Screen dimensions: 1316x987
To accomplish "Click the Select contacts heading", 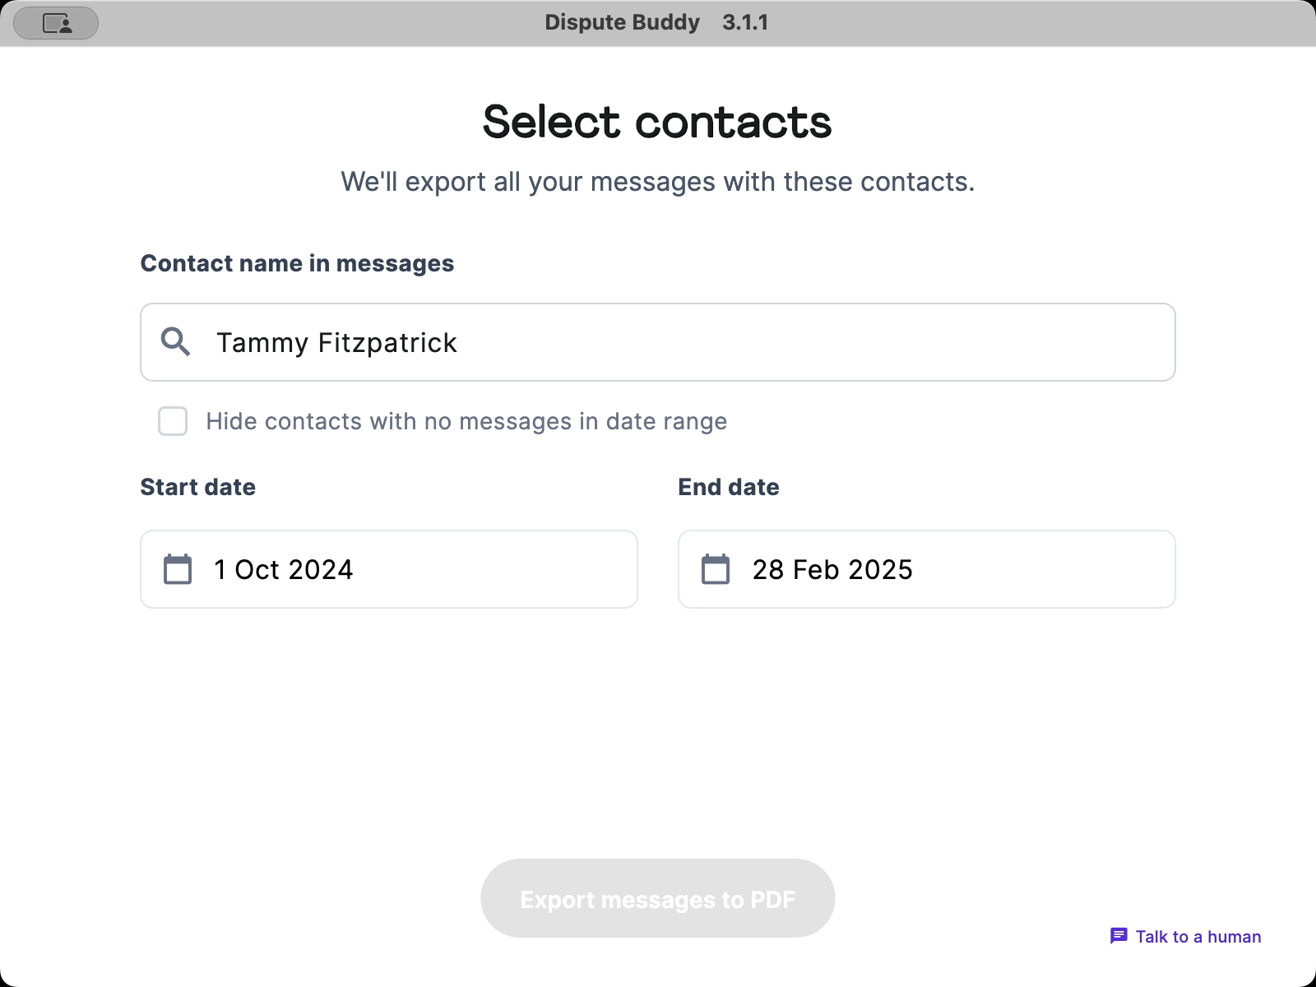I will tap(657, 122).
